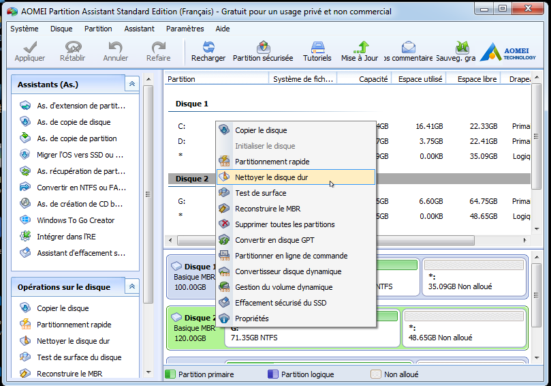Screen dimensions: 551x386
Task: Click the Capacité column header
Action: click(x=364, y=79)
